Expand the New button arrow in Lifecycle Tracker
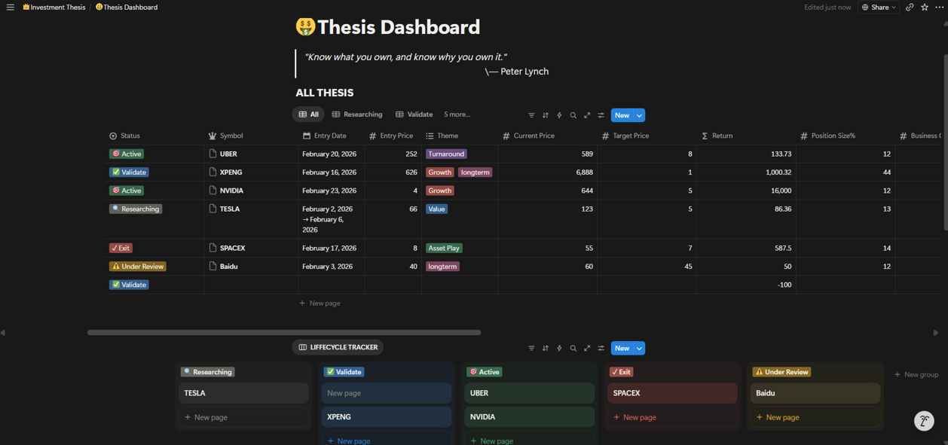948x445 pixels. (x=639, y=348)
